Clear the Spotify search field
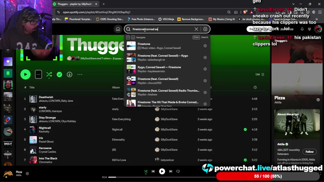 pyautogui.click(x=196, y=29)
